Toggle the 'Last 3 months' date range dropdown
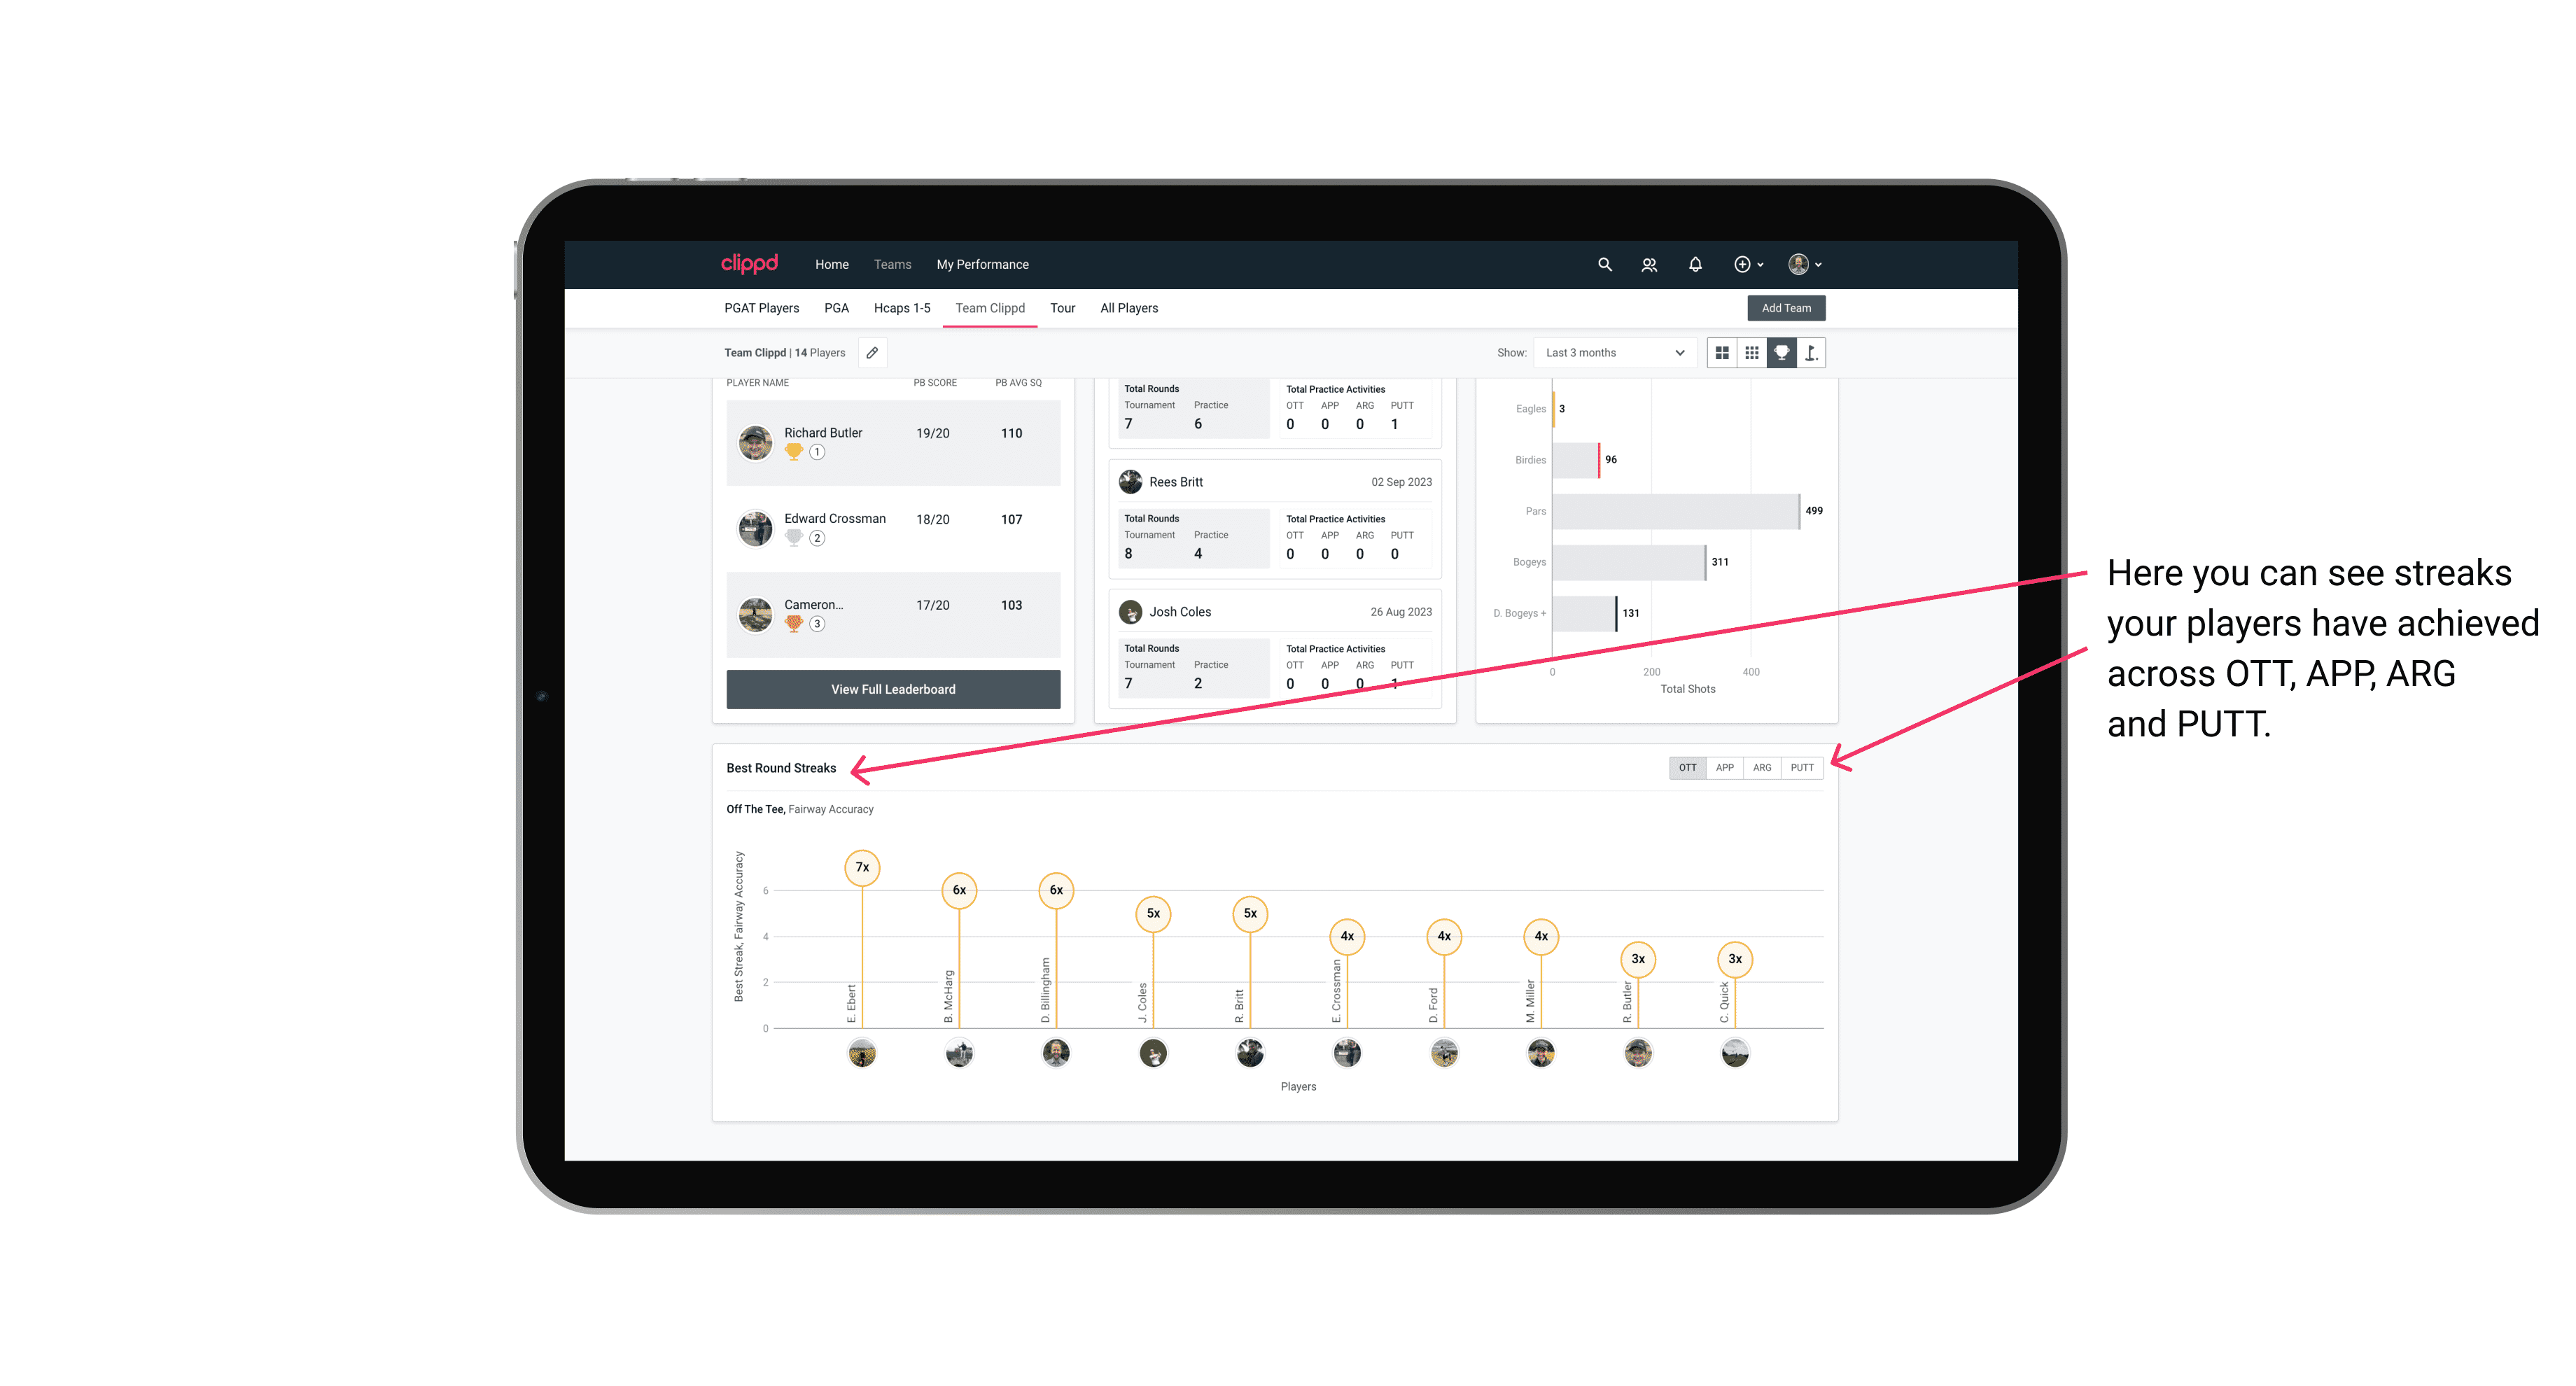The image size is (2576, 1386). (1612, 353)
